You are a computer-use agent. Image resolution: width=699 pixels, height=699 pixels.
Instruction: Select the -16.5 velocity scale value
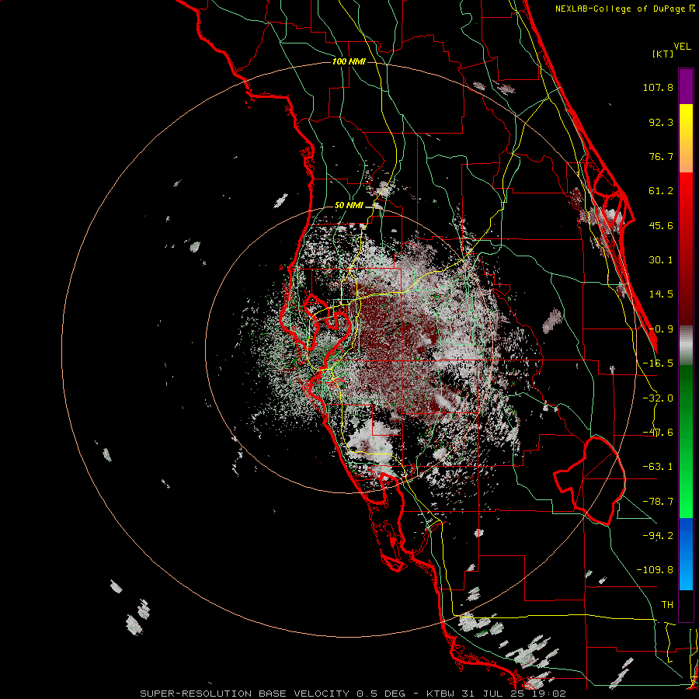tap(658, 363)
